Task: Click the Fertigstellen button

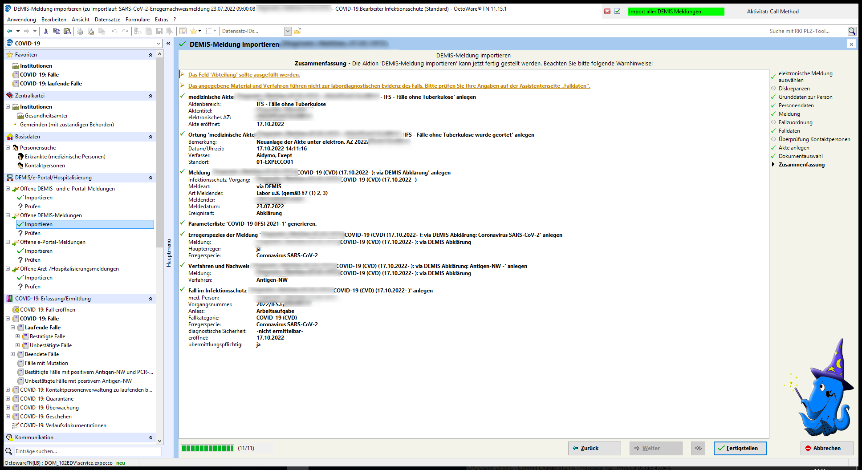Action: 740,448
